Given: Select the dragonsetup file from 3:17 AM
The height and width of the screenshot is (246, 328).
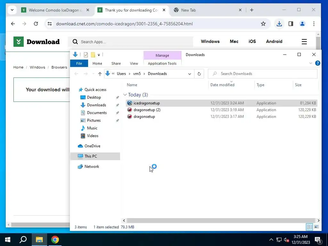Looking at the screenshot, I should pyautogui.click(x=222, y=117).
